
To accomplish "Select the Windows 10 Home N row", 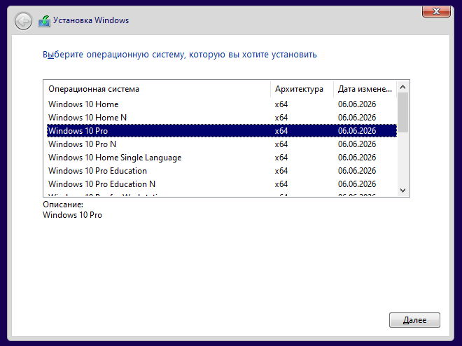I will pos(222,118).
